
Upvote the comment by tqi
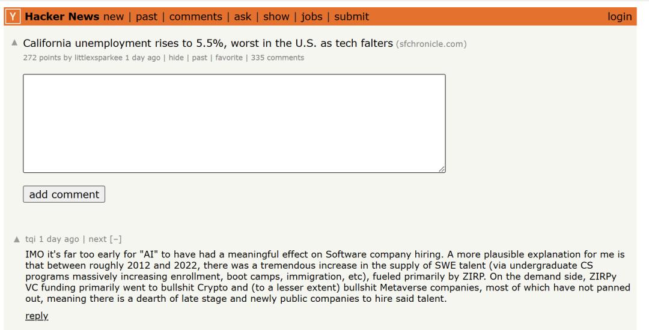coord(17,239)
